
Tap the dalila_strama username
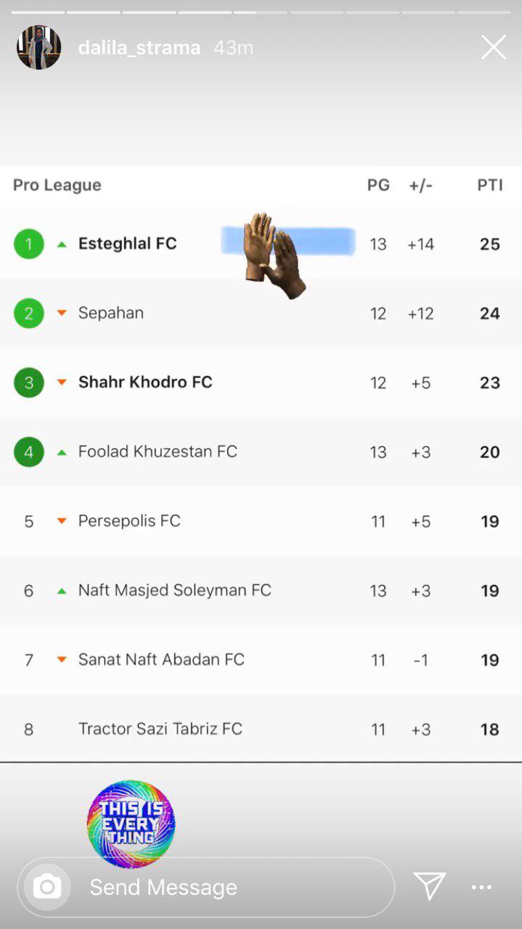coord(139,48)
